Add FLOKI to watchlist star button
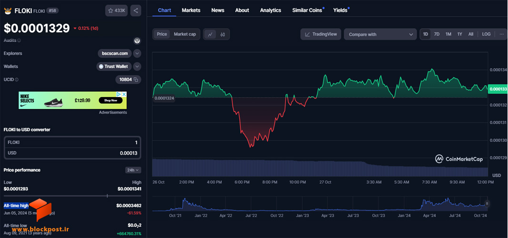The height and width of the screenshot is (238, 508). [117, 10]
